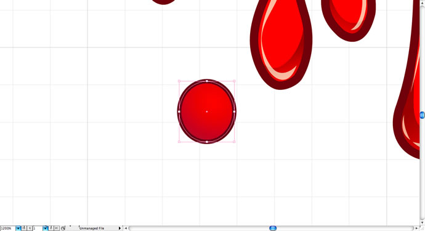Open the 1200% zoom level dropdown
425x231 pixels.
18,229
